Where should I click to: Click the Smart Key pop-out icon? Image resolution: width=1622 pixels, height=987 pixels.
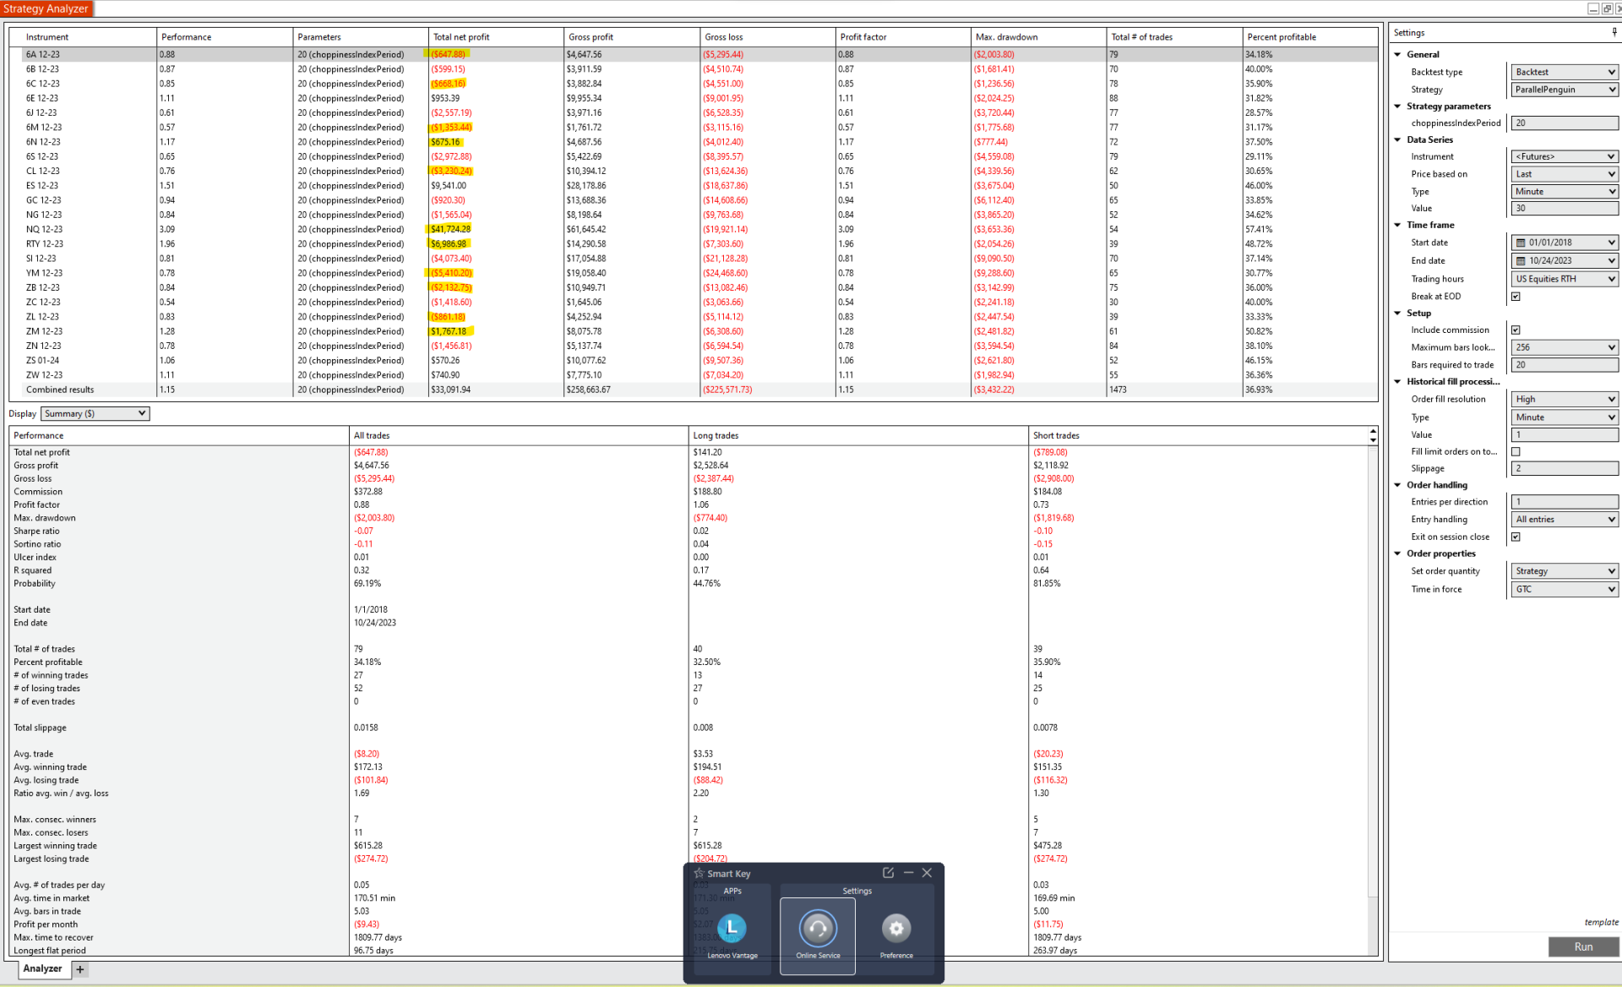coord(888,873)
